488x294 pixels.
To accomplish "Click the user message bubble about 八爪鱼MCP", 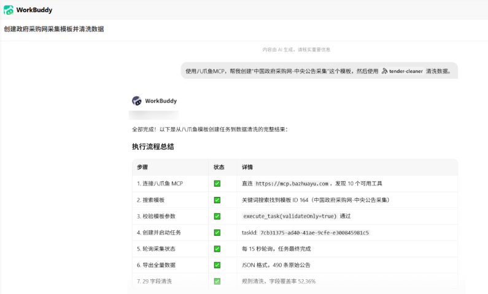I will click(x=319, y=71).
